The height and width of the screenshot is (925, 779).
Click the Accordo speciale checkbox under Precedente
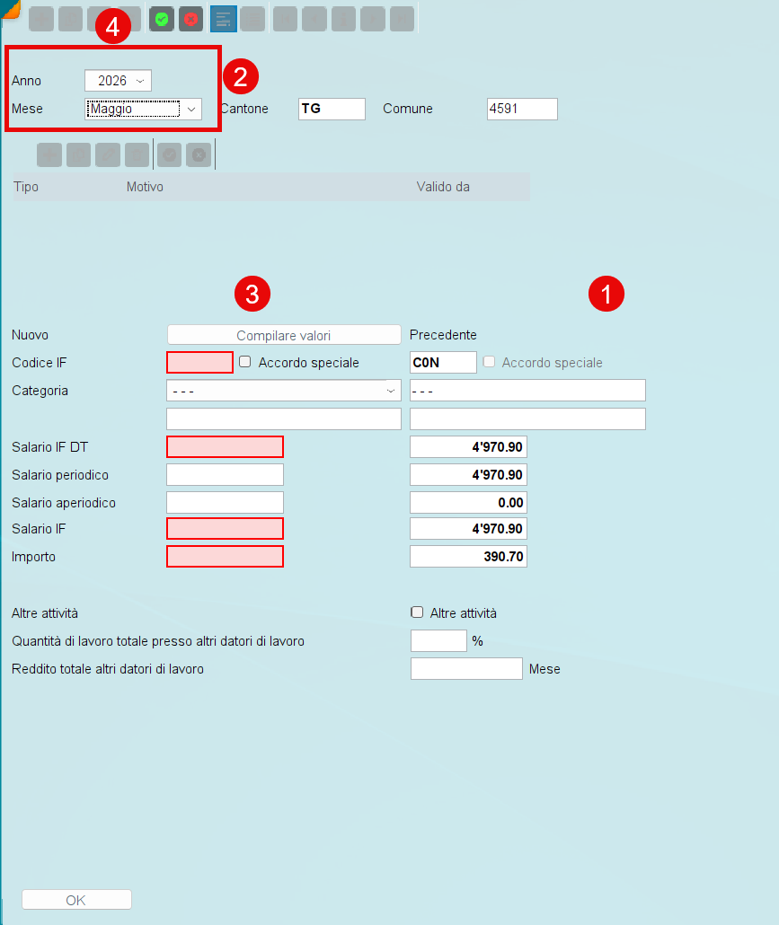click(490, 362)
